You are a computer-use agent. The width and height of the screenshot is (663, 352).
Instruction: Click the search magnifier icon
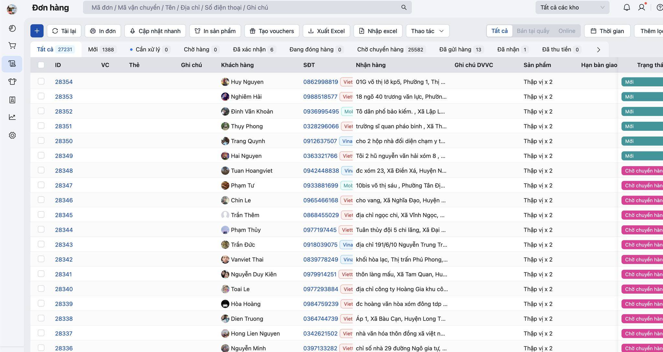404,7
